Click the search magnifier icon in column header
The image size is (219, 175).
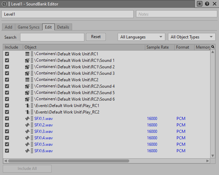tap(213, 47)
